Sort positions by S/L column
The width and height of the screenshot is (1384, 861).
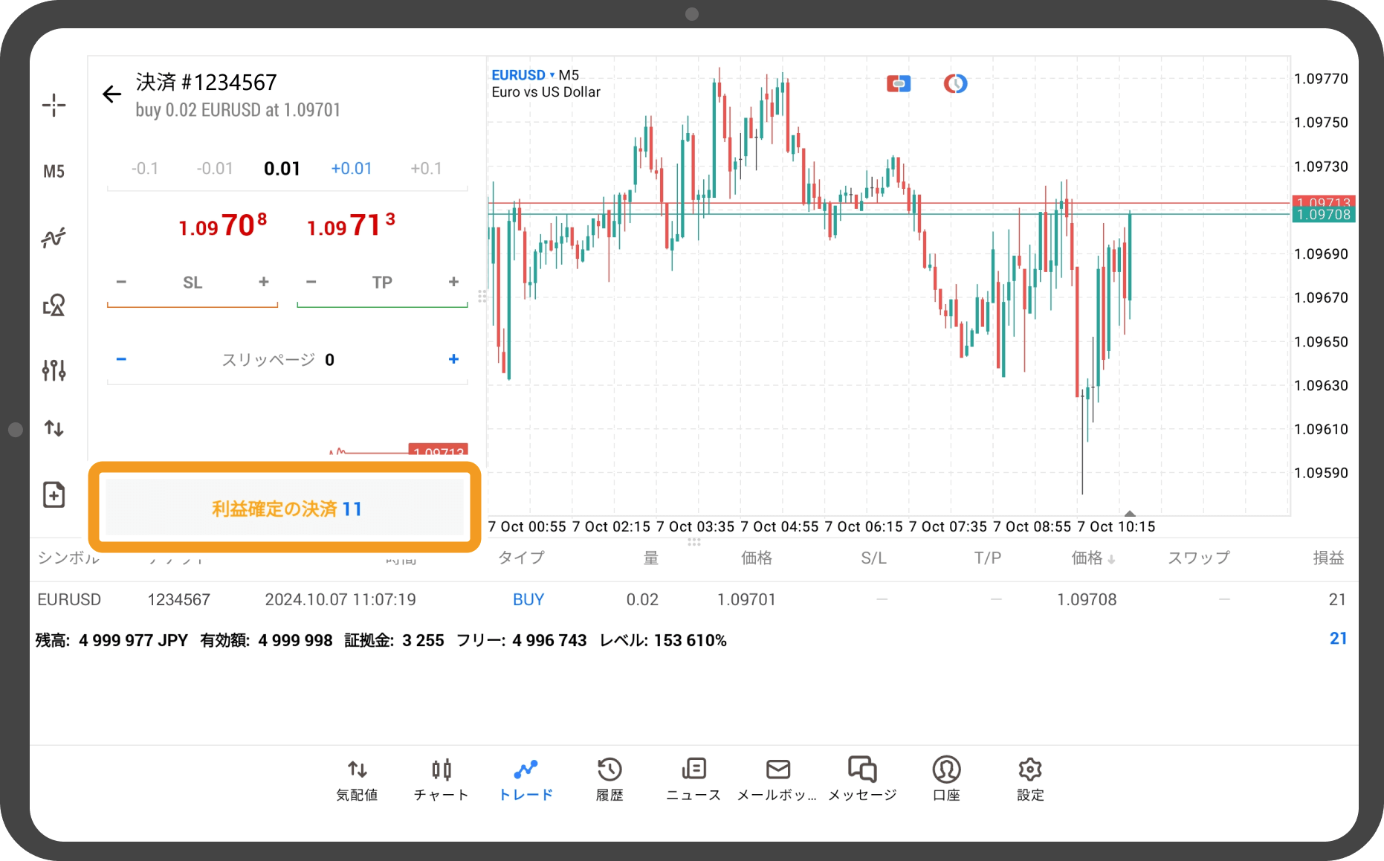click(873, 558)
